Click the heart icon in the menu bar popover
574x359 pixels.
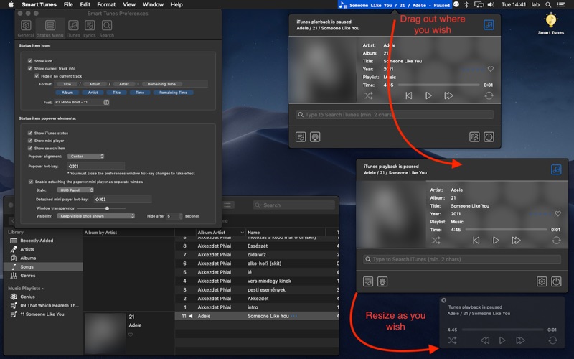point(491,69)
